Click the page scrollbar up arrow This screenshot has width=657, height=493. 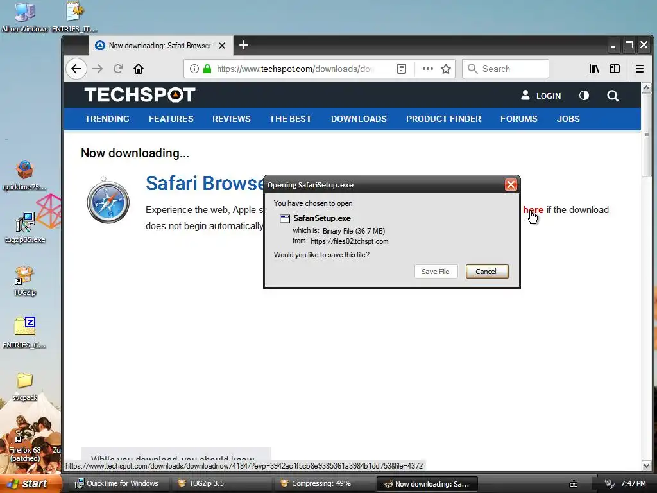point(646,88)
